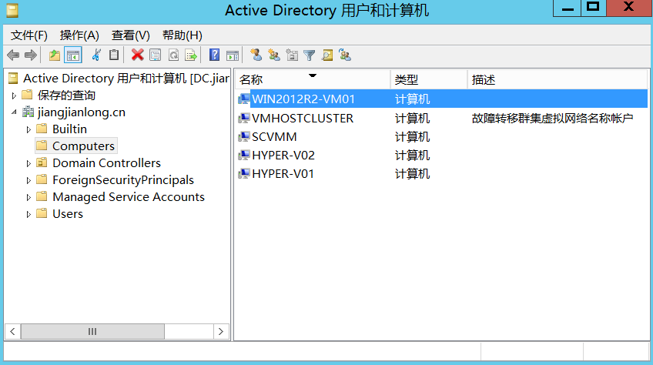
Task: Select the HYPER-V02 computer entry
Action: pyautogui.click(x=283, y=156)
